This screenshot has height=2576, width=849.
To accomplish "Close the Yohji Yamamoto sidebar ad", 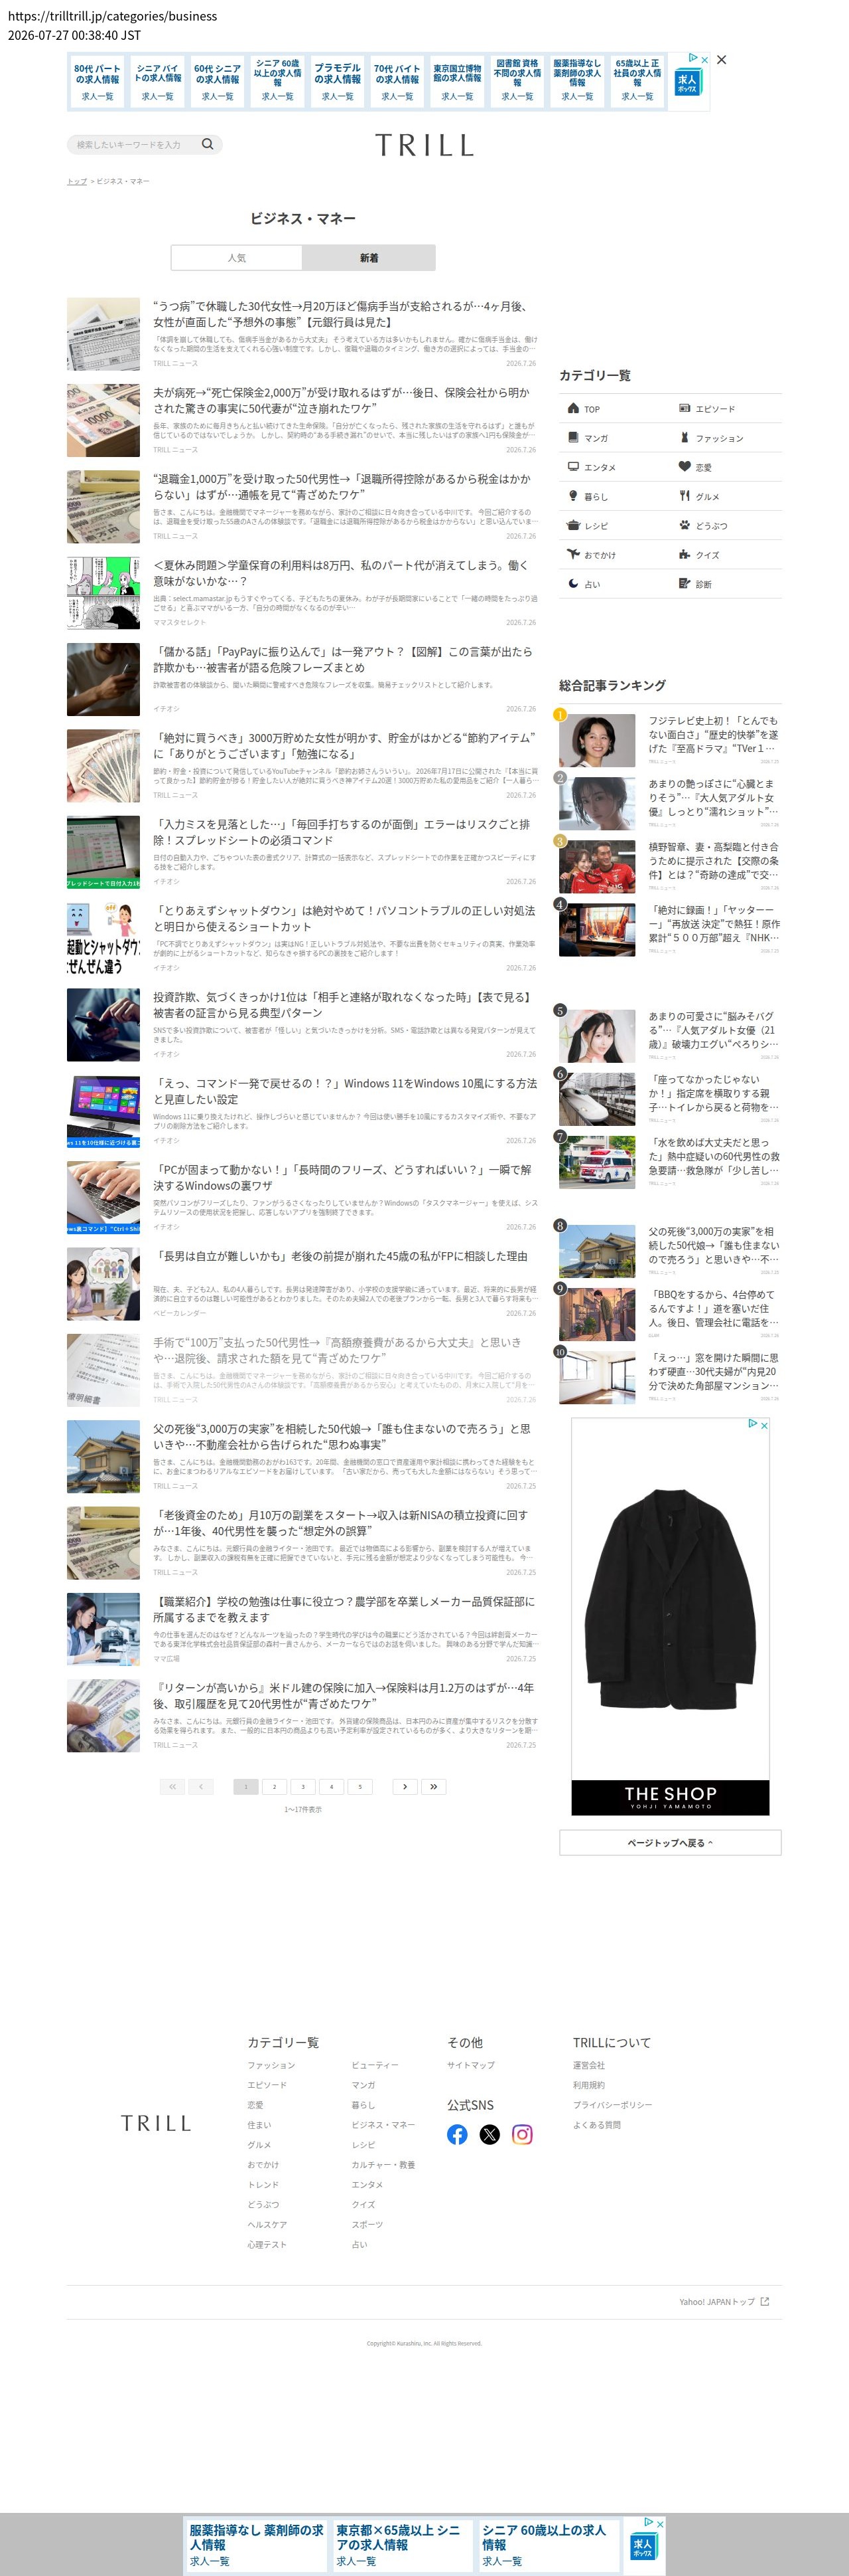I will 764,1425.
